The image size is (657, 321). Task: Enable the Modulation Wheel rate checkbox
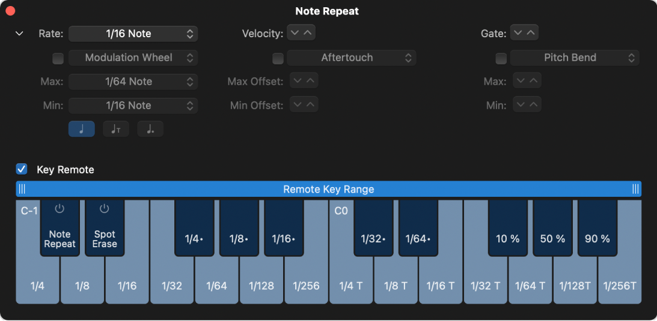[58, 58]
